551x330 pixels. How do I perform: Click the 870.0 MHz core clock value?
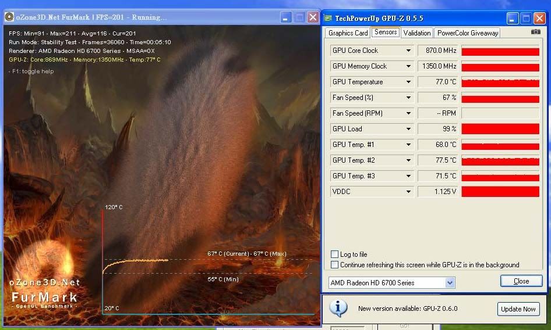[438, 51]
